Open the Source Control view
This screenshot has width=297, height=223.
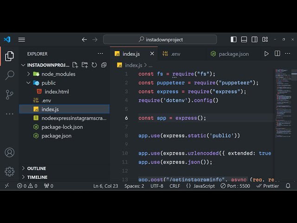point(9,94)
